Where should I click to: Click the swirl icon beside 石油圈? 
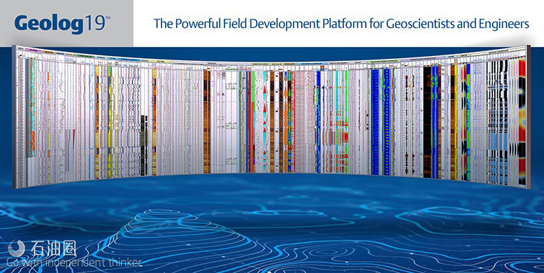[16, 248]
